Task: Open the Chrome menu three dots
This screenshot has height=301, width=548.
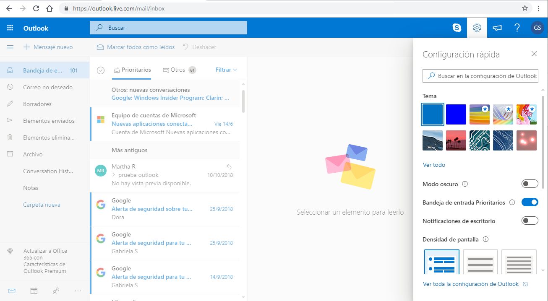Action: (x=539, y=8)
